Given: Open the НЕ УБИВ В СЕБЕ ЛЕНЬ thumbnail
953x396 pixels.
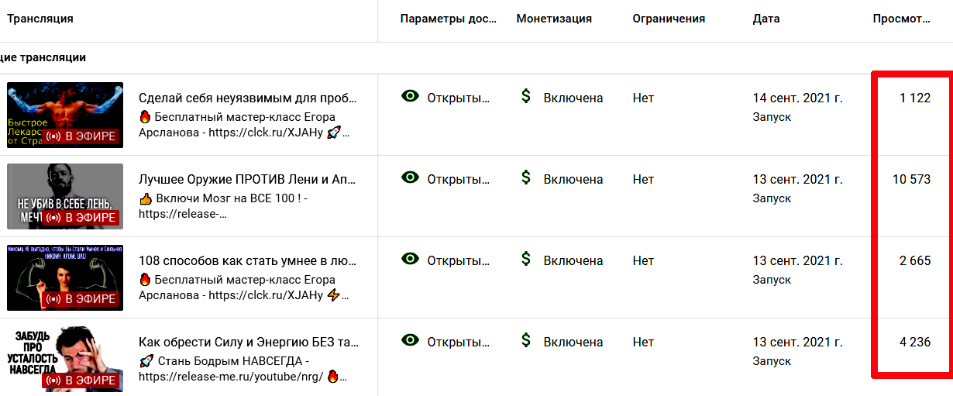Looking at the screenshot, I should coord(65,196).
